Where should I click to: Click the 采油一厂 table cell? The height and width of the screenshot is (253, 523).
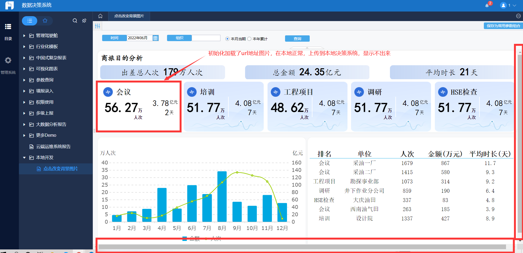click(x=364, y=163)
